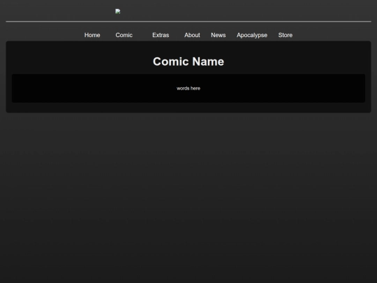
Task: Open the News page
Action: 219,35
